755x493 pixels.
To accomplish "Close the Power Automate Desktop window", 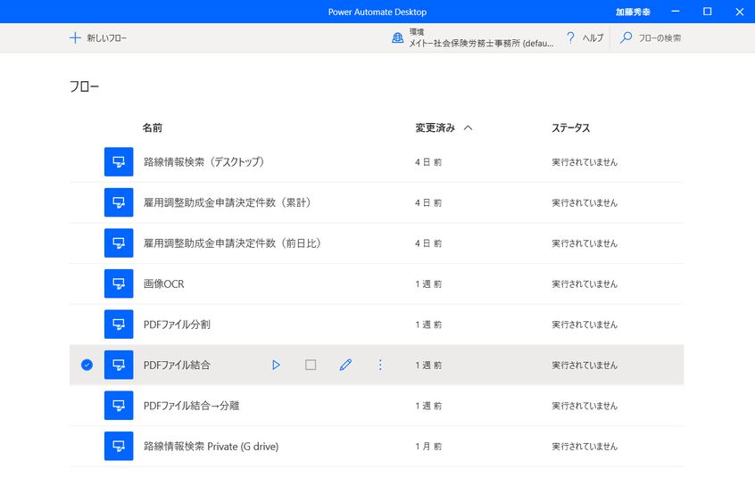I will pyautogui.click(x=740, y=12).
